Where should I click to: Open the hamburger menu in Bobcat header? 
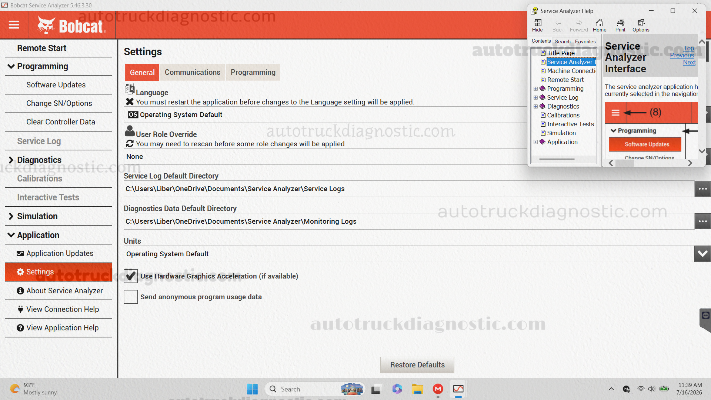[14, 25]
